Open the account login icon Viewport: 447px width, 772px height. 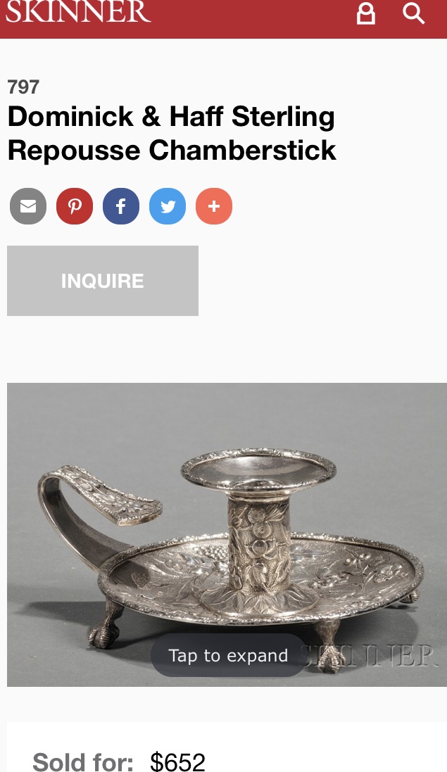click(366, 13)
